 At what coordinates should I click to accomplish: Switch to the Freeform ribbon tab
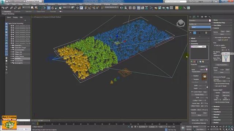click(x=17, y=11)
